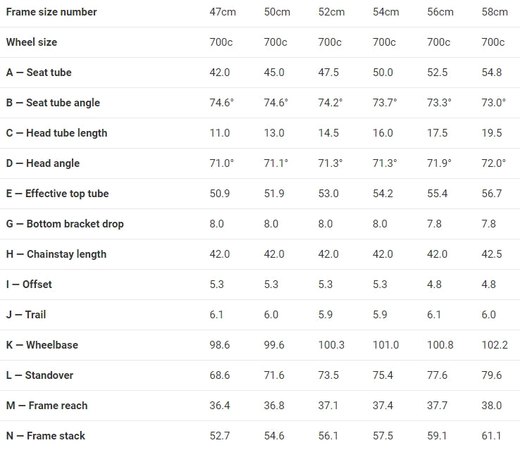Click the "K — Wheelbase" row label
The width and height of the screenshot is (520, 450).
[42, 345]
